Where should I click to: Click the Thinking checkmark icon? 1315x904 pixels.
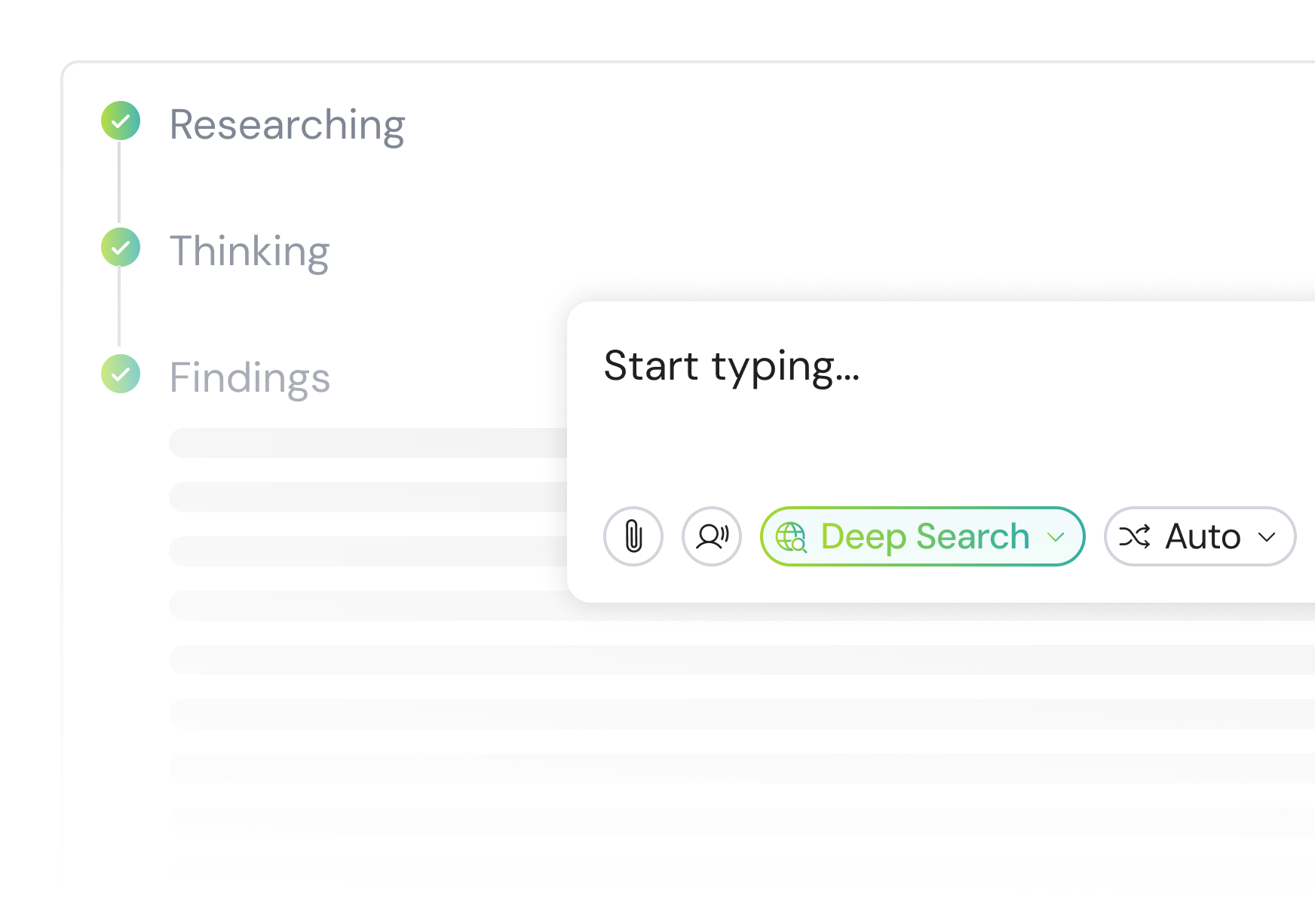pyautogui.click(x=121, y=247)
